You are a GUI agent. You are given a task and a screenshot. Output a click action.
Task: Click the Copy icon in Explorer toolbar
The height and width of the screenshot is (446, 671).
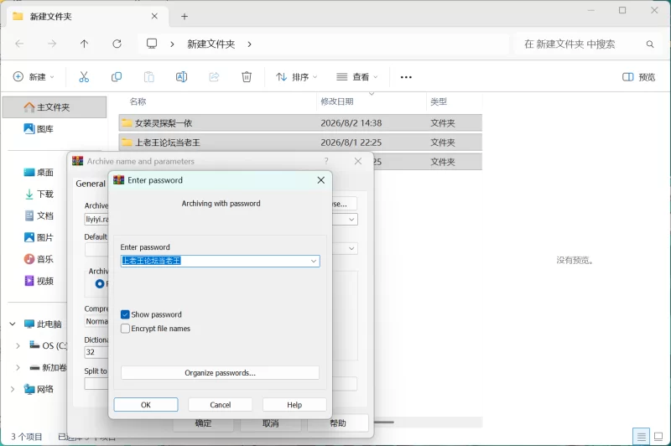(x=117, y=77)
